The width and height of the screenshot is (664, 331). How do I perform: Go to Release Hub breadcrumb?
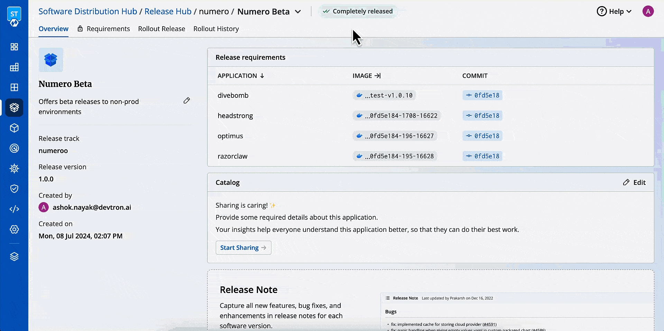(168, 11)
